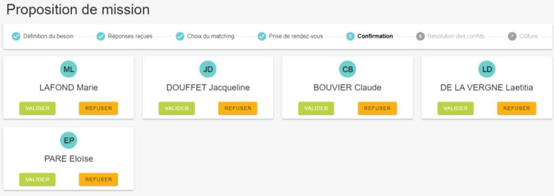Click the checkmark icon beside Définition du besoin
Screen dimensions: 554x196
pos(16,36)
